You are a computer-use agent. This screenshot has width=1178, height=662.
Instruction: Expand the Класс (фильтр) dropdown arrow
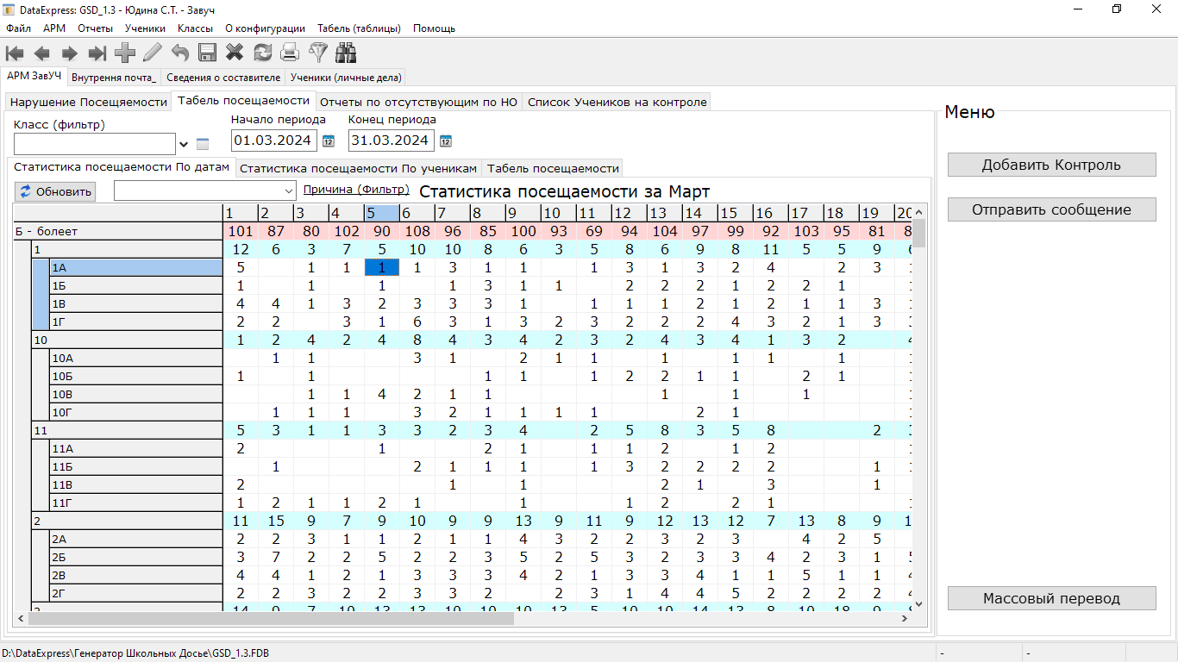tap(183, 144)
